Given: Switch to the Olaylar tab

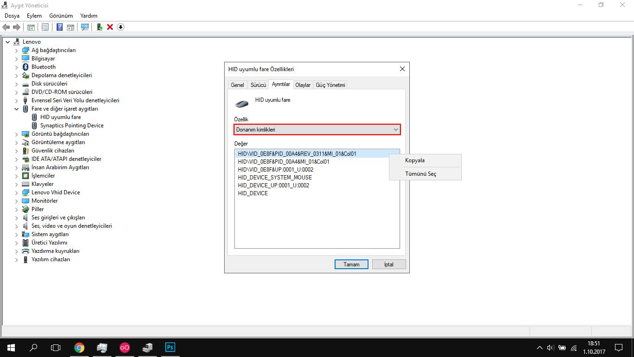Looking at the screenshot, I should click(303, 85).
